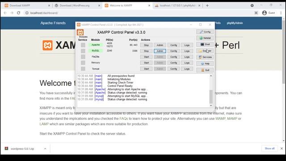Go back in the browser
This screenshot has width=286, height=161.
5,13
